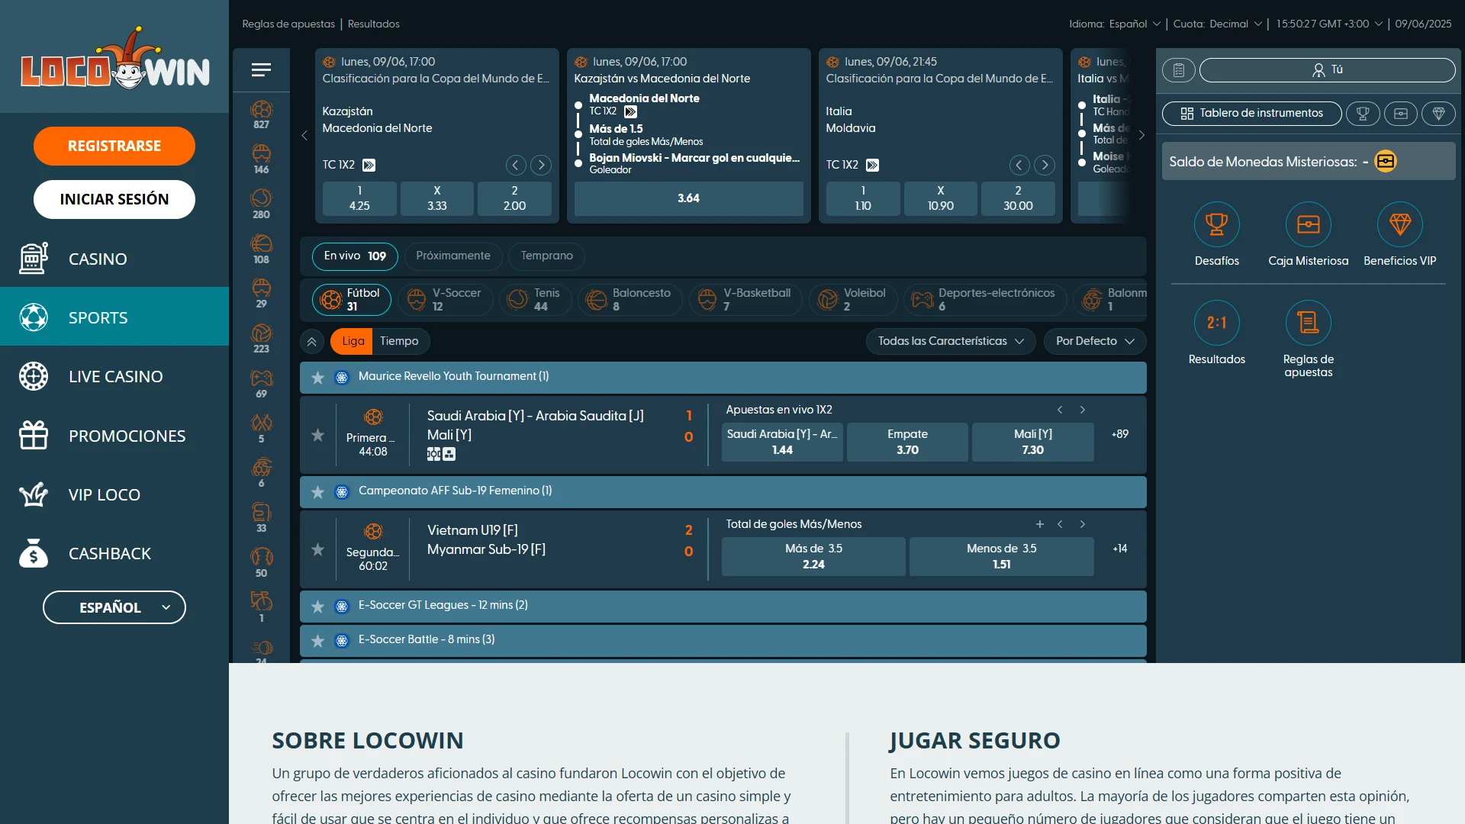Select the Baloncesto 8 sport tab

[x=629, y=300]
